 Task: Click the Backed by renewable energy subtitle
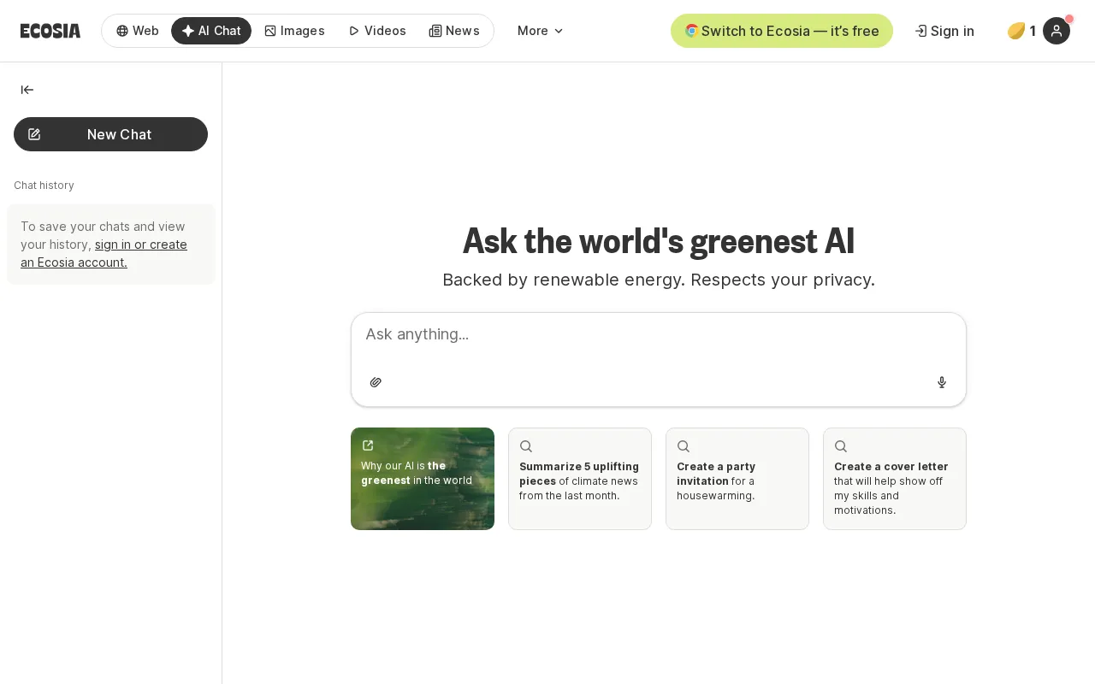tap(659, 280)
